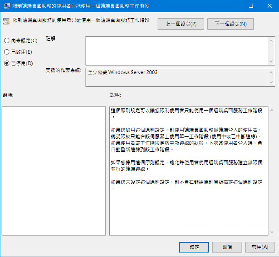279x257 pixels.
Task: Click the 支援的作業系統 box scroll down arrow
Action: coord(272,83)
